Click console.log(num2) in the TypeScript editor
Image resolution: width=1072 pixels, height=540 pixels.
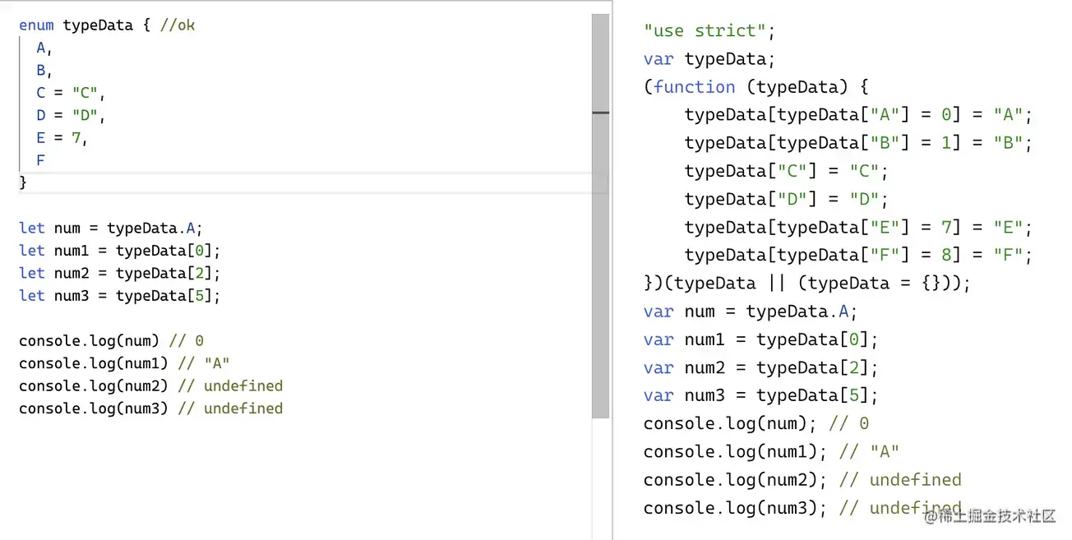coord(91,385)
